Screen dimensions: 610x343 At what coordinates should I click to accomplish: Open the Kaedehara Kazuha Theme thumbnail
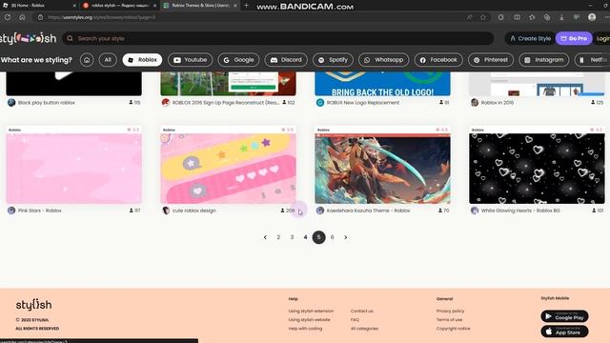tap(382, 169)
